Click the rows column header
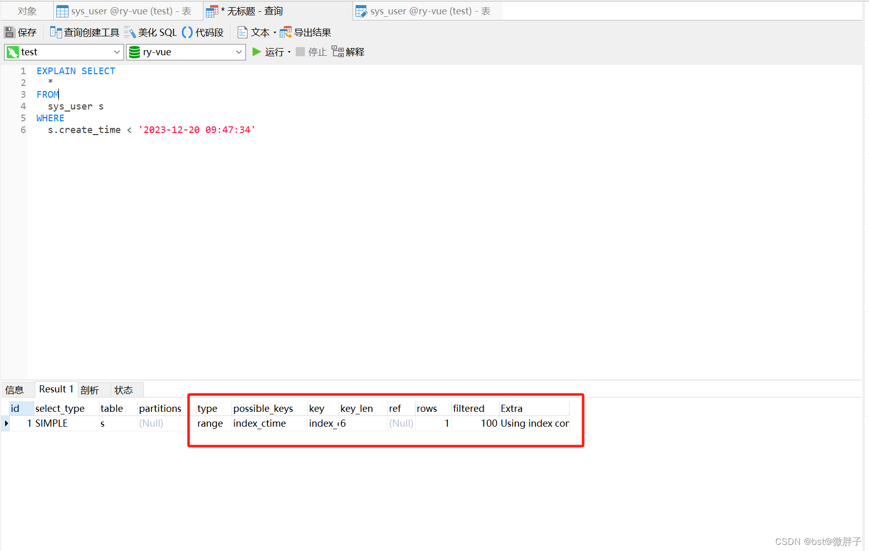The width and height of the screenshot is (869, 551). click(433, 408)
